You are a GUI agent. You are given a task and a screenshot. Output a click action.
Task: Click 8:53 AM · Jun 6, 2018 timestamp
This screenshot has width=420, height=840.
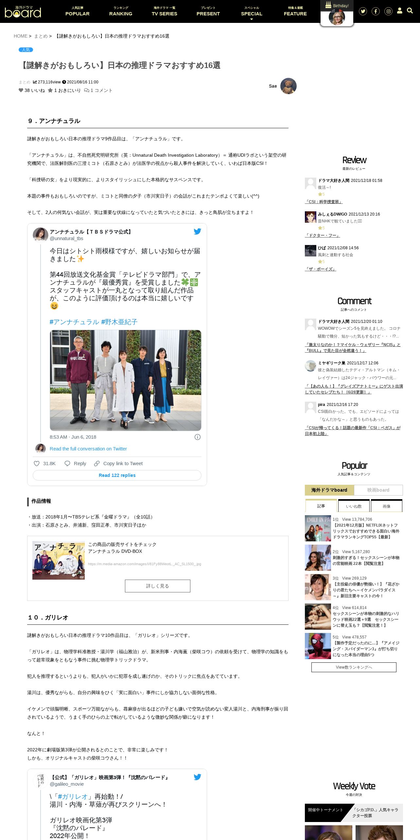point(73,437)
